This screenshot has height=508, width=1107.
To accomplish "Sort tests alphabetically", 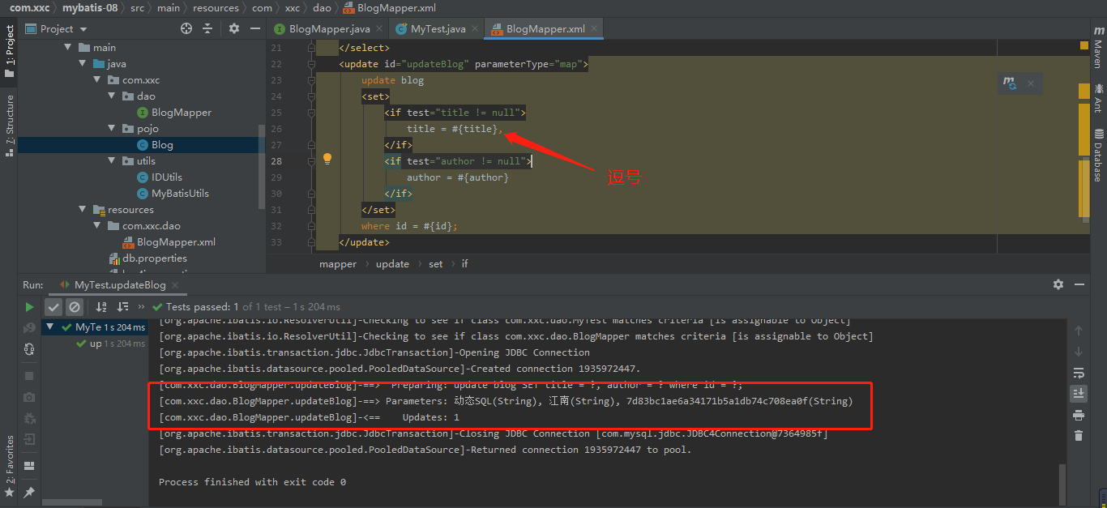I will pyautogui.click(x=101, y=307).
